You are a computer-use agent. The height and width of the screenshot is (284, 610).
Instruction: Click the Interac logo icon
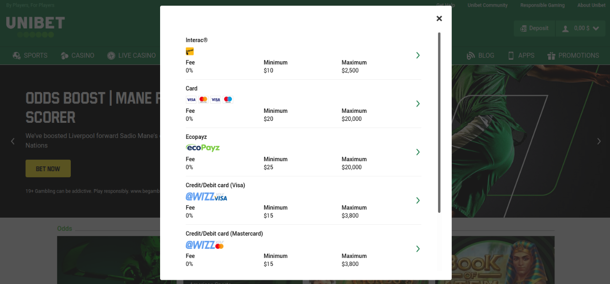point(190,51)
